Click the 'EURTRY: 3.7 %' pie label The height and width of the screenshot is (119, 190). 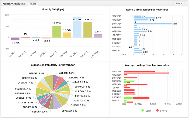pos(82,96)
